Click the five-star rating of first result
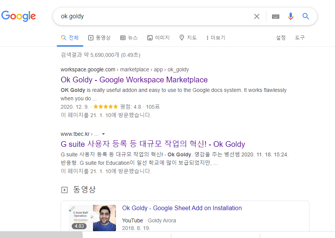335x238 pixels. click(106, 107)
